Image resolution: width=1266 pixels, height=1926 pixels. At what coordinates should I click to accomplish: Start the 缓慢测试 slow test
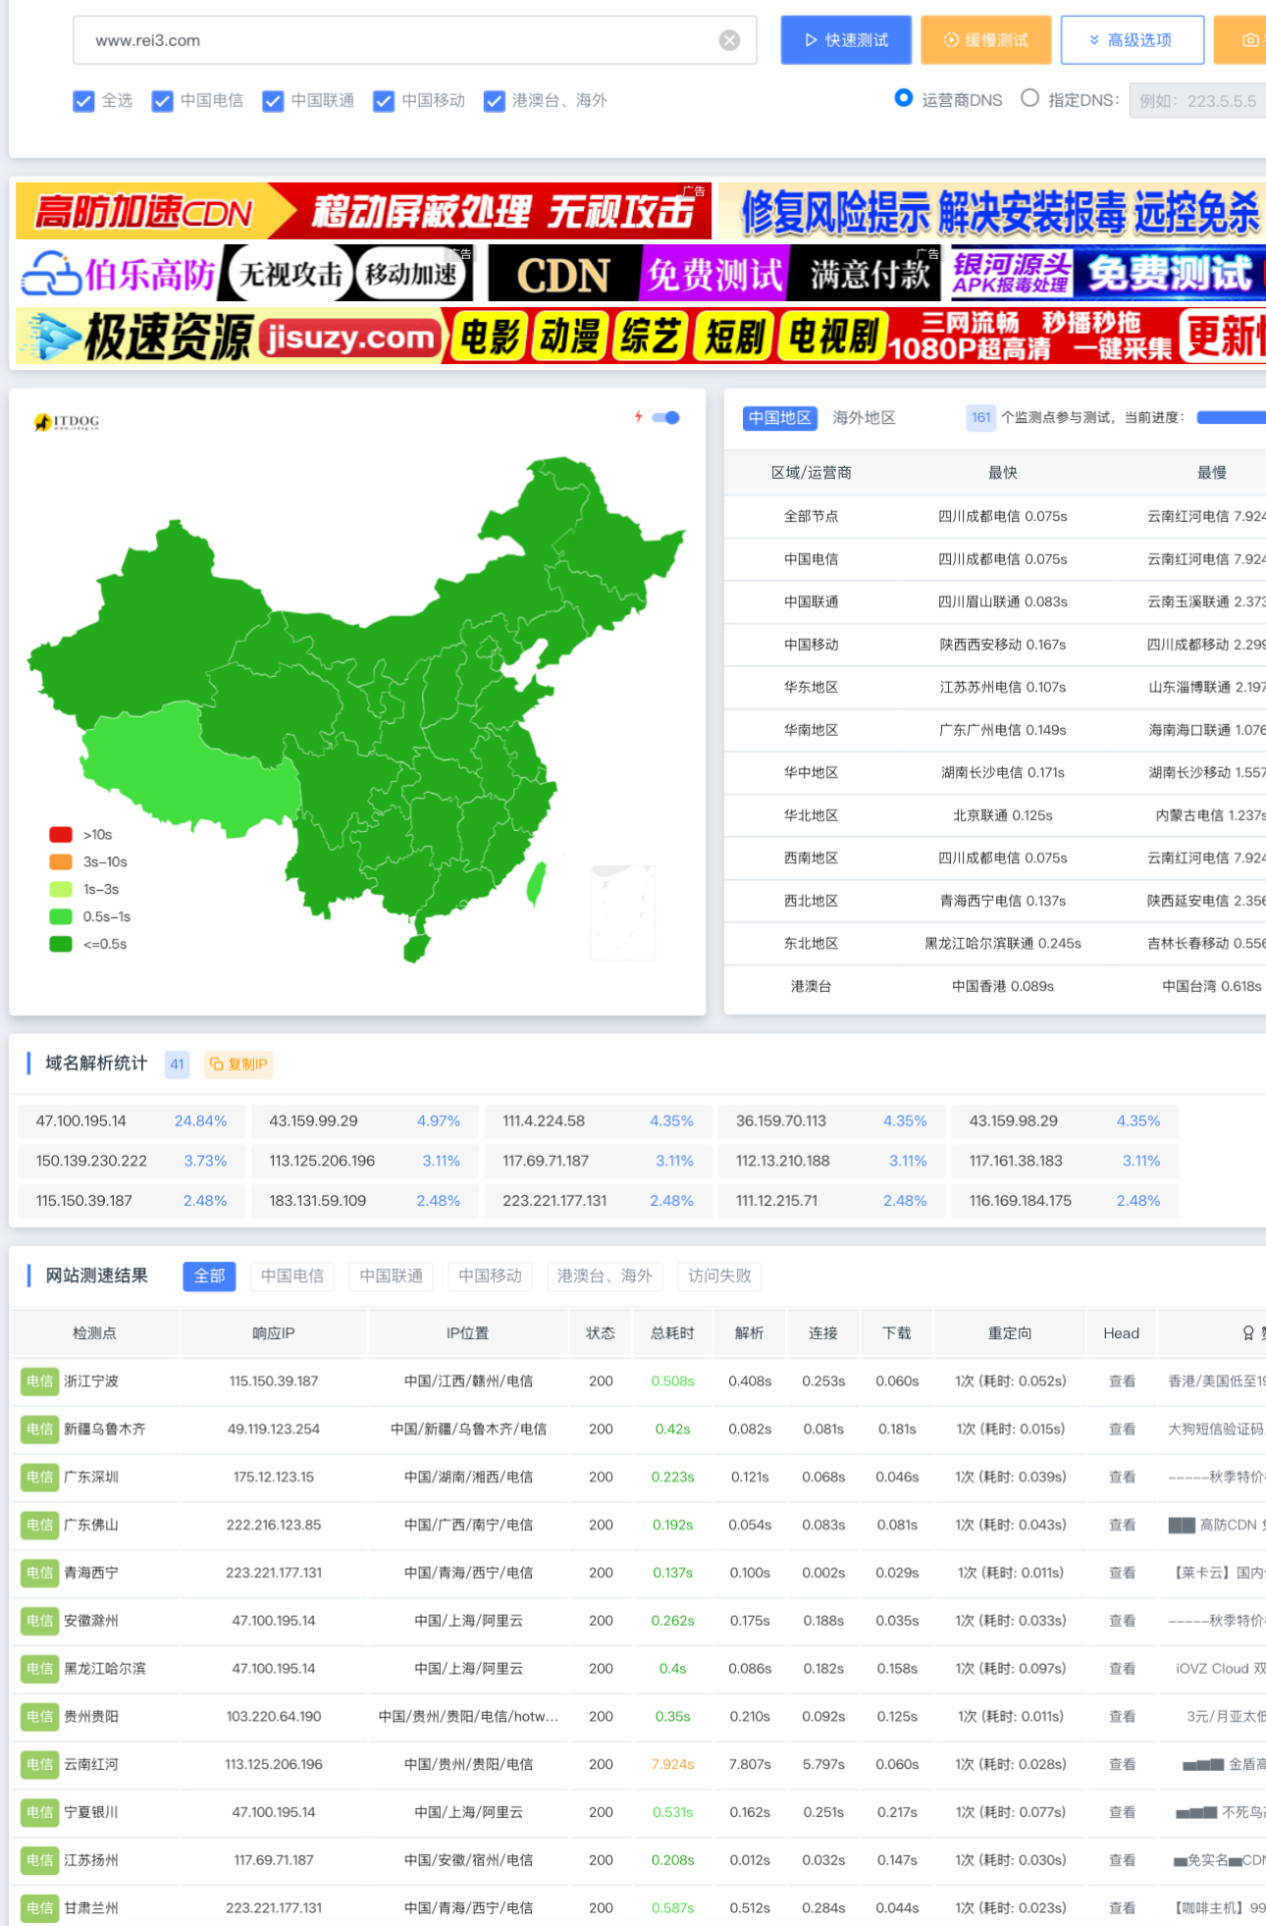tap(986, 40)
